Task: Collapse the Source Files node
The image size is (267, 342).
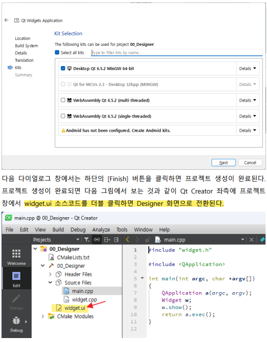Action: pyautogui.click(x=50, y=282)
